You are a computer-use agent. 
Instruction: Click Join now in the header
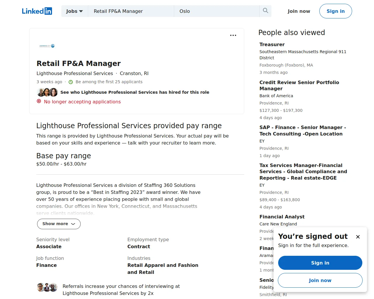pyautogui.click(x=299, y=11)
